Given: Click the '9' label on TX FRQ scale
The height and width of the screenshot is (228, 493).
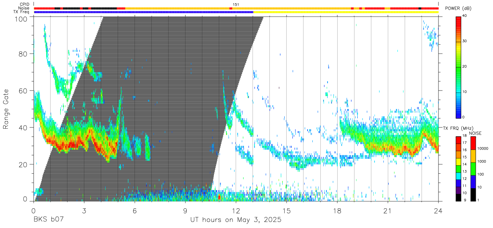Looking at the screenshot, I should (464, 200).
